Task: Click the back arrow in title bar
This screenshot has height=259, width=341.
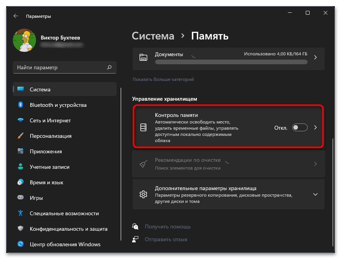Action: click(15, 16)
